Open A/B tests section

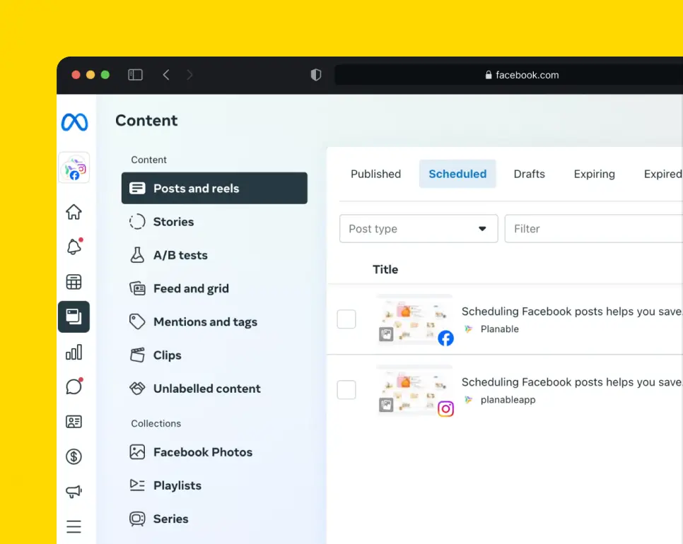pyautogui.click(x=180, y=255)
